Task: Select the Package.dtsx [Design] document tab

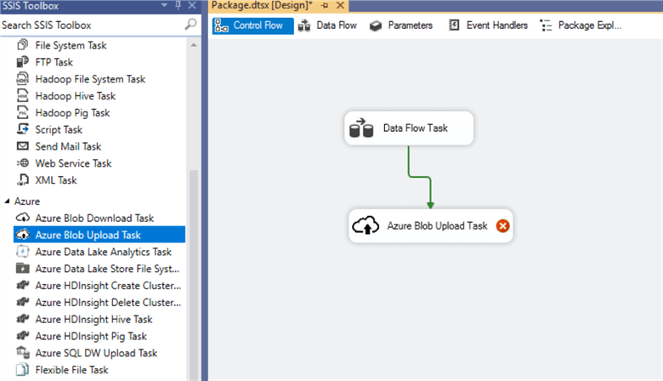Action: tap(262, 5)
